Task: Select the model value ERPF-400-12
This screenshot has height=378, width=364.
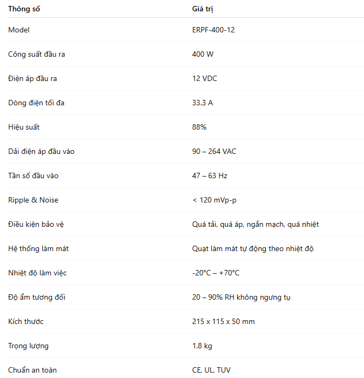Action: 213,30
